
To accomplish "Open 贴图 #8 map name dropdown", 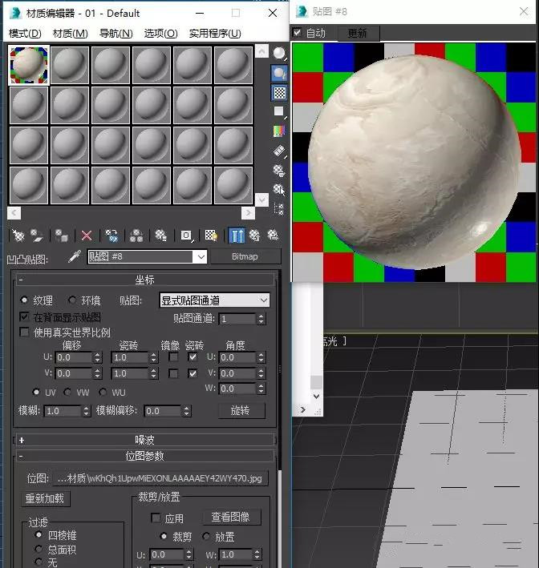I will (x=201, y=257).
